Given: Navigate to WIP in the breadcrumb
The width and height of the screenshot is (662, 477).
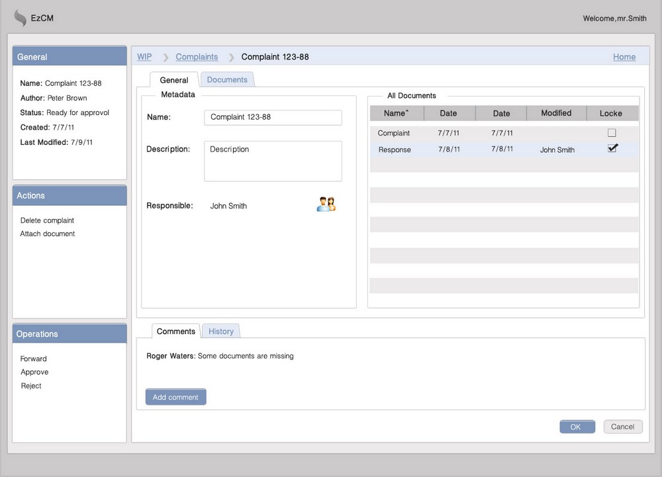Looking at the screenshot, I should click(144, 57).
